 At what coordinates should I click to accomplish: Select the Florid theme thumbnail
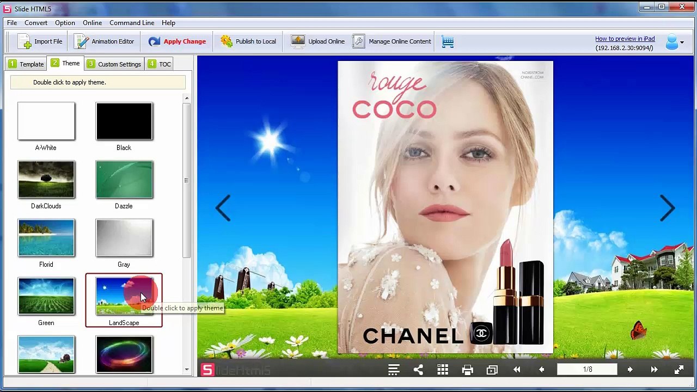tap(46, 237)
